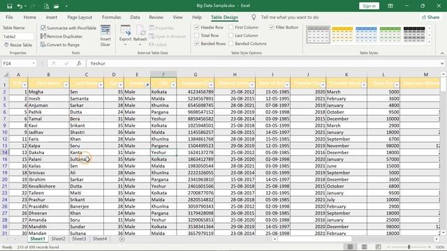447x251 pixels.
Task: Click the Insert Slicer icon
Action: [x=105, y=36]
